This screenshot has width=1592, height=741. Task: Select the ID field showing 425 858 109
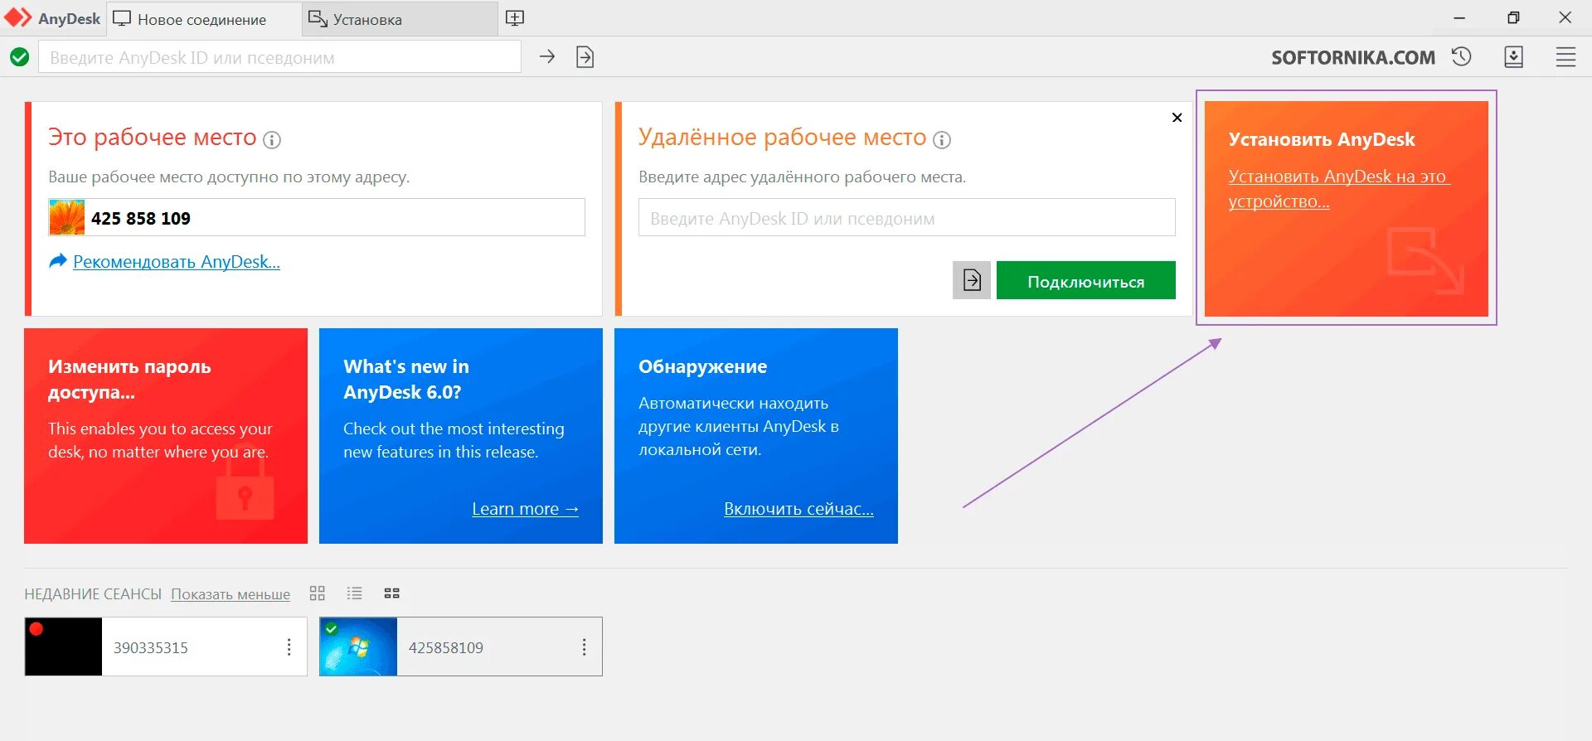317,217
